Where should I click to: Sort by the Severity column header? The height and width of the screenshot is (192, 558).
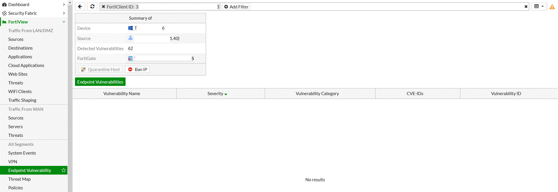221,93
